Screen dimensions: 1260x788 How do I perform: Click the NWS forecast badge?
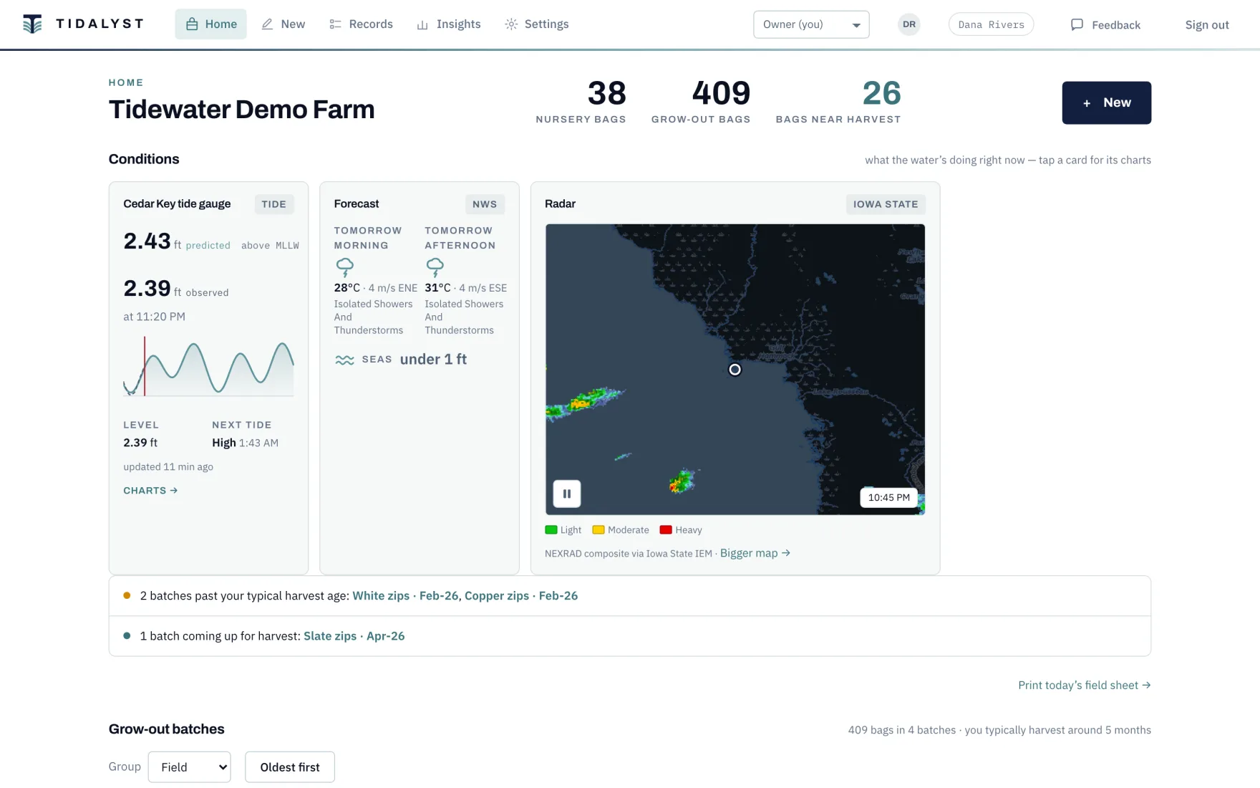(485, 204)
